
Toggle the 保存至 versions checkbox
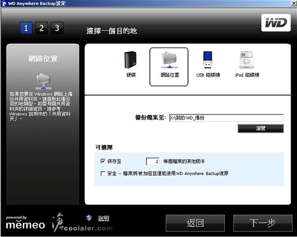(x=103, y=161)
